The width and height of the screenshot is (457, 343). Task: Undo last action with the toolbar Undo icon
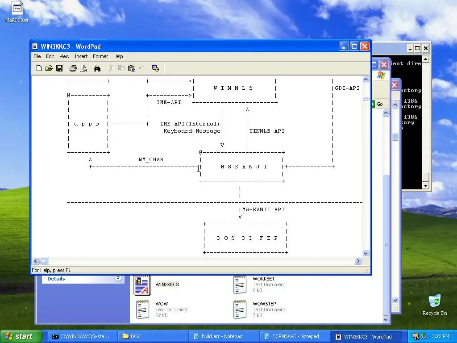pyautogui.click(x=142, y=68)
